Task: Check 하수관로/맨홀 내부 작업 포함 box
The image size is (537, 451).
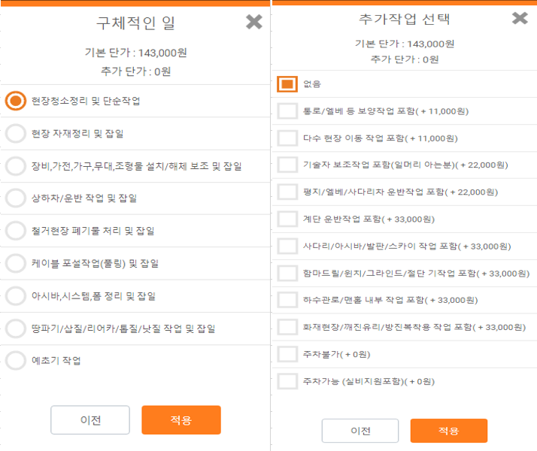Action: [x=287, y=300]
